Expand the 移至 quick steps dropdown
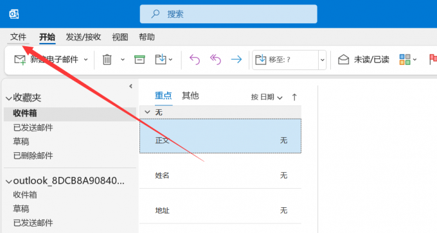The image size is (437, 233). [x=323, y=60]
